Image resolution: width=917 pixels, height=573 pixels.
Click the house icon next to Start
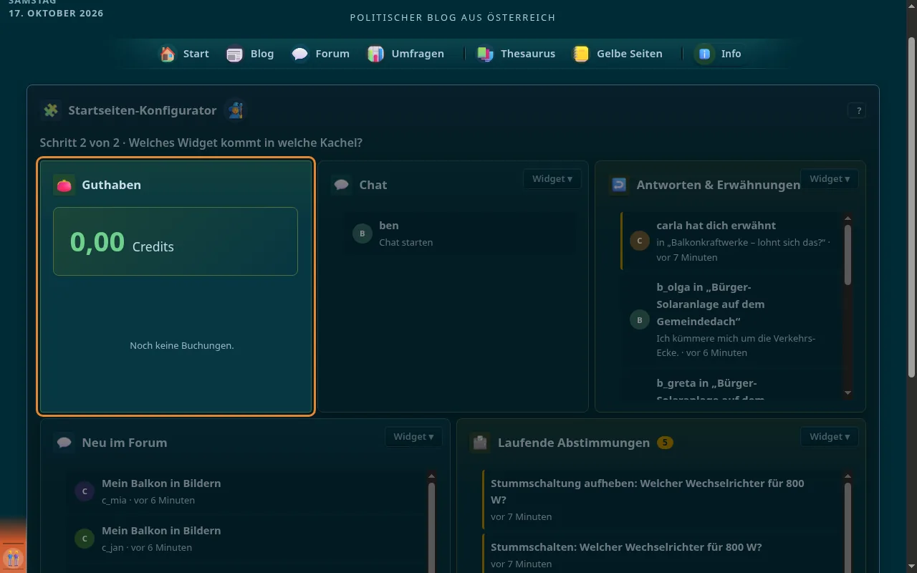click(x=168, y=54)
